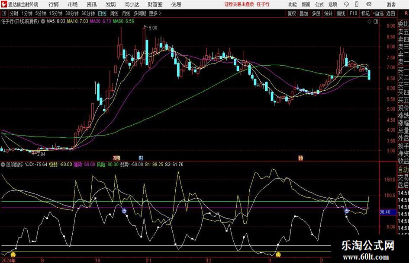Click the 财 marker icon below the chart
The width and height of the screenshot is (409, 263).
pos(141,158)
